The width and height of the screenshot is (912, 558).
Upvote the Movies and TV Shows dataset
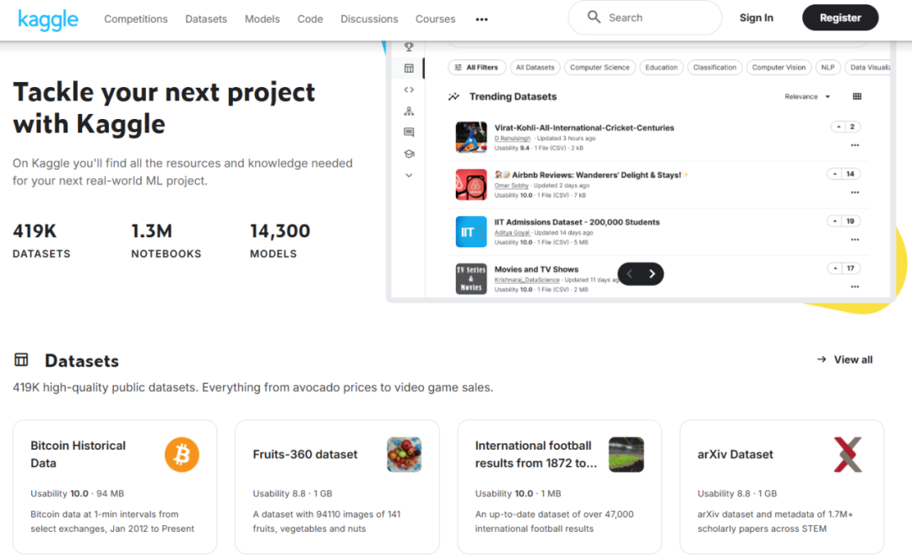pyautogui.click(x=834, y=268)
